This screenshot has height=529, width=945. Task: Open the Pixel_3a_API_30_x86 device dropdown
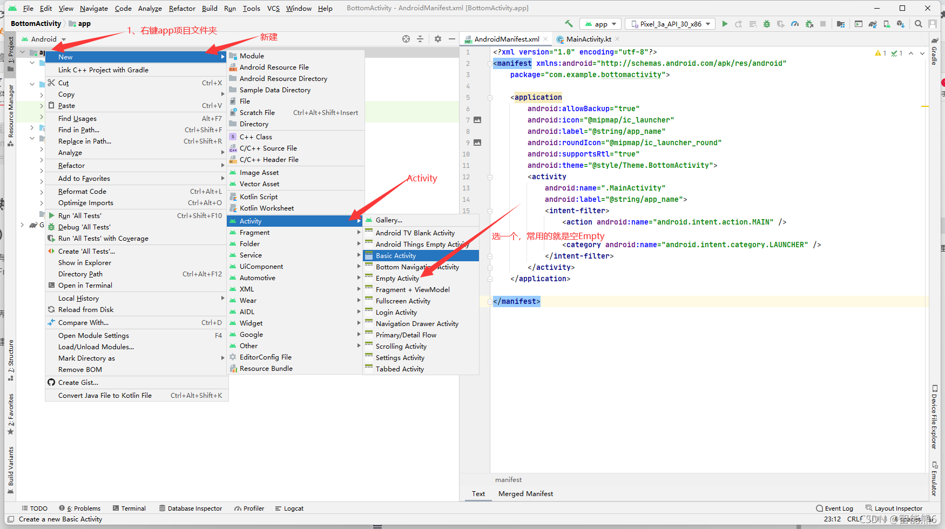[670, 24]
